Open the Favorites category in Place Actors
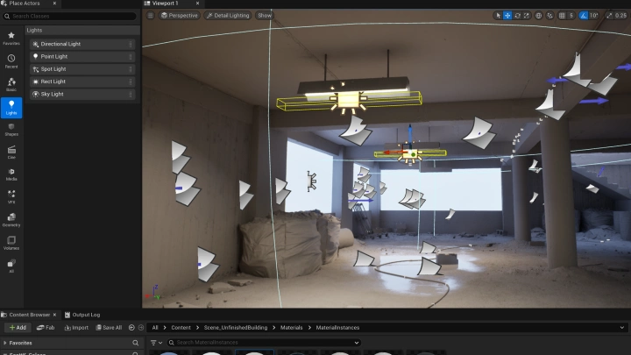631x355 pixels. tap(11, 39)
